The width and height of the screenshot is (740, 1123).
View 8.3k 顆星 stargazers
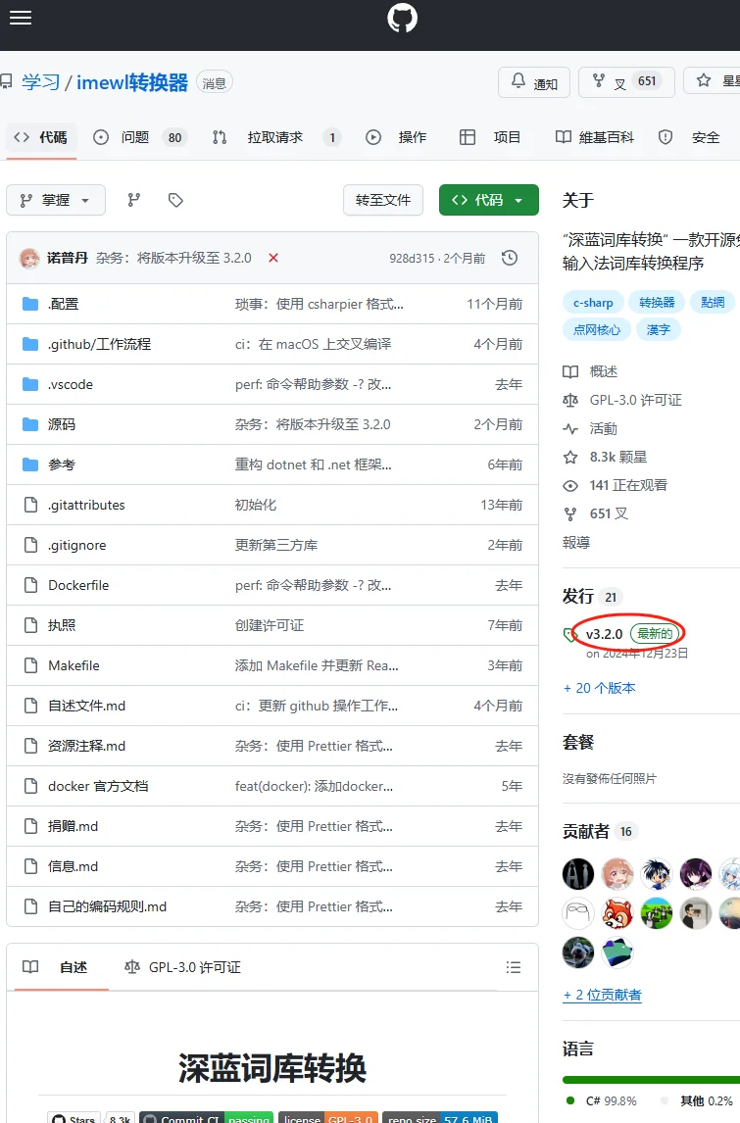(x=606, y=457)
